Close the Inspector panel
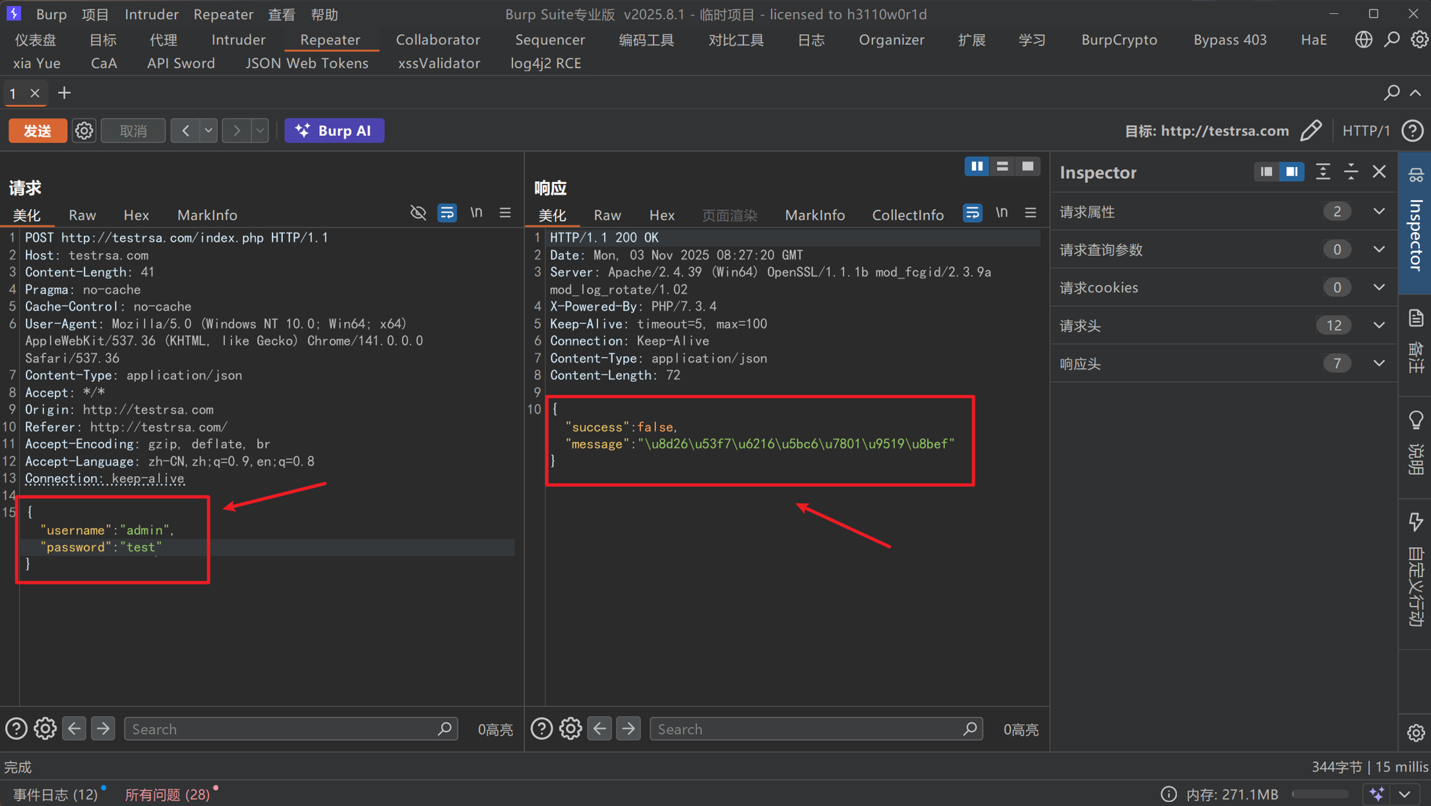 1379,172
